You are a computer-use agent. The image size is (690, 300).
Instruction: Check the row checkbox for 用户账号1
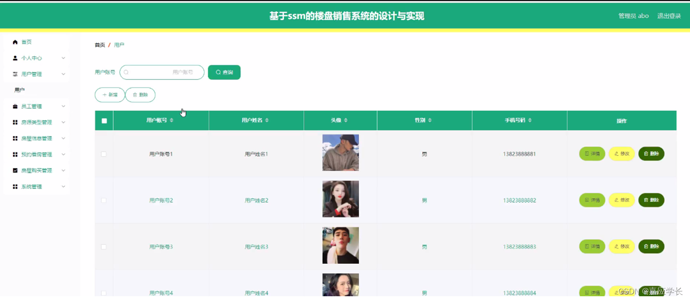pos(104,154)
